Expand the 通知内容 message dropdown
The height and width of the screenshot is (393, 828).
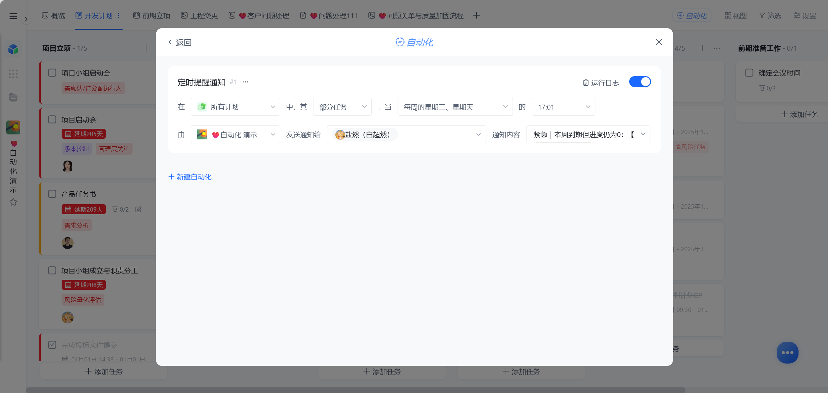588,134
